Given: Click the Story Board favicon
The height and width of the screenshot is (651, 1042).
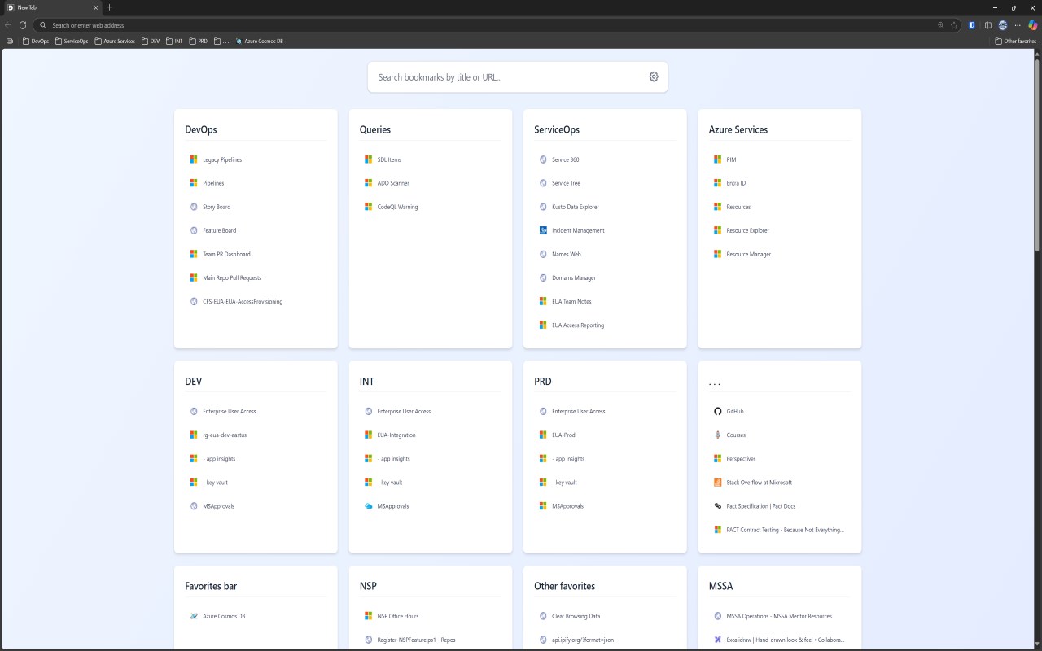Looking at the screenshot, I should tap(194, 207).
